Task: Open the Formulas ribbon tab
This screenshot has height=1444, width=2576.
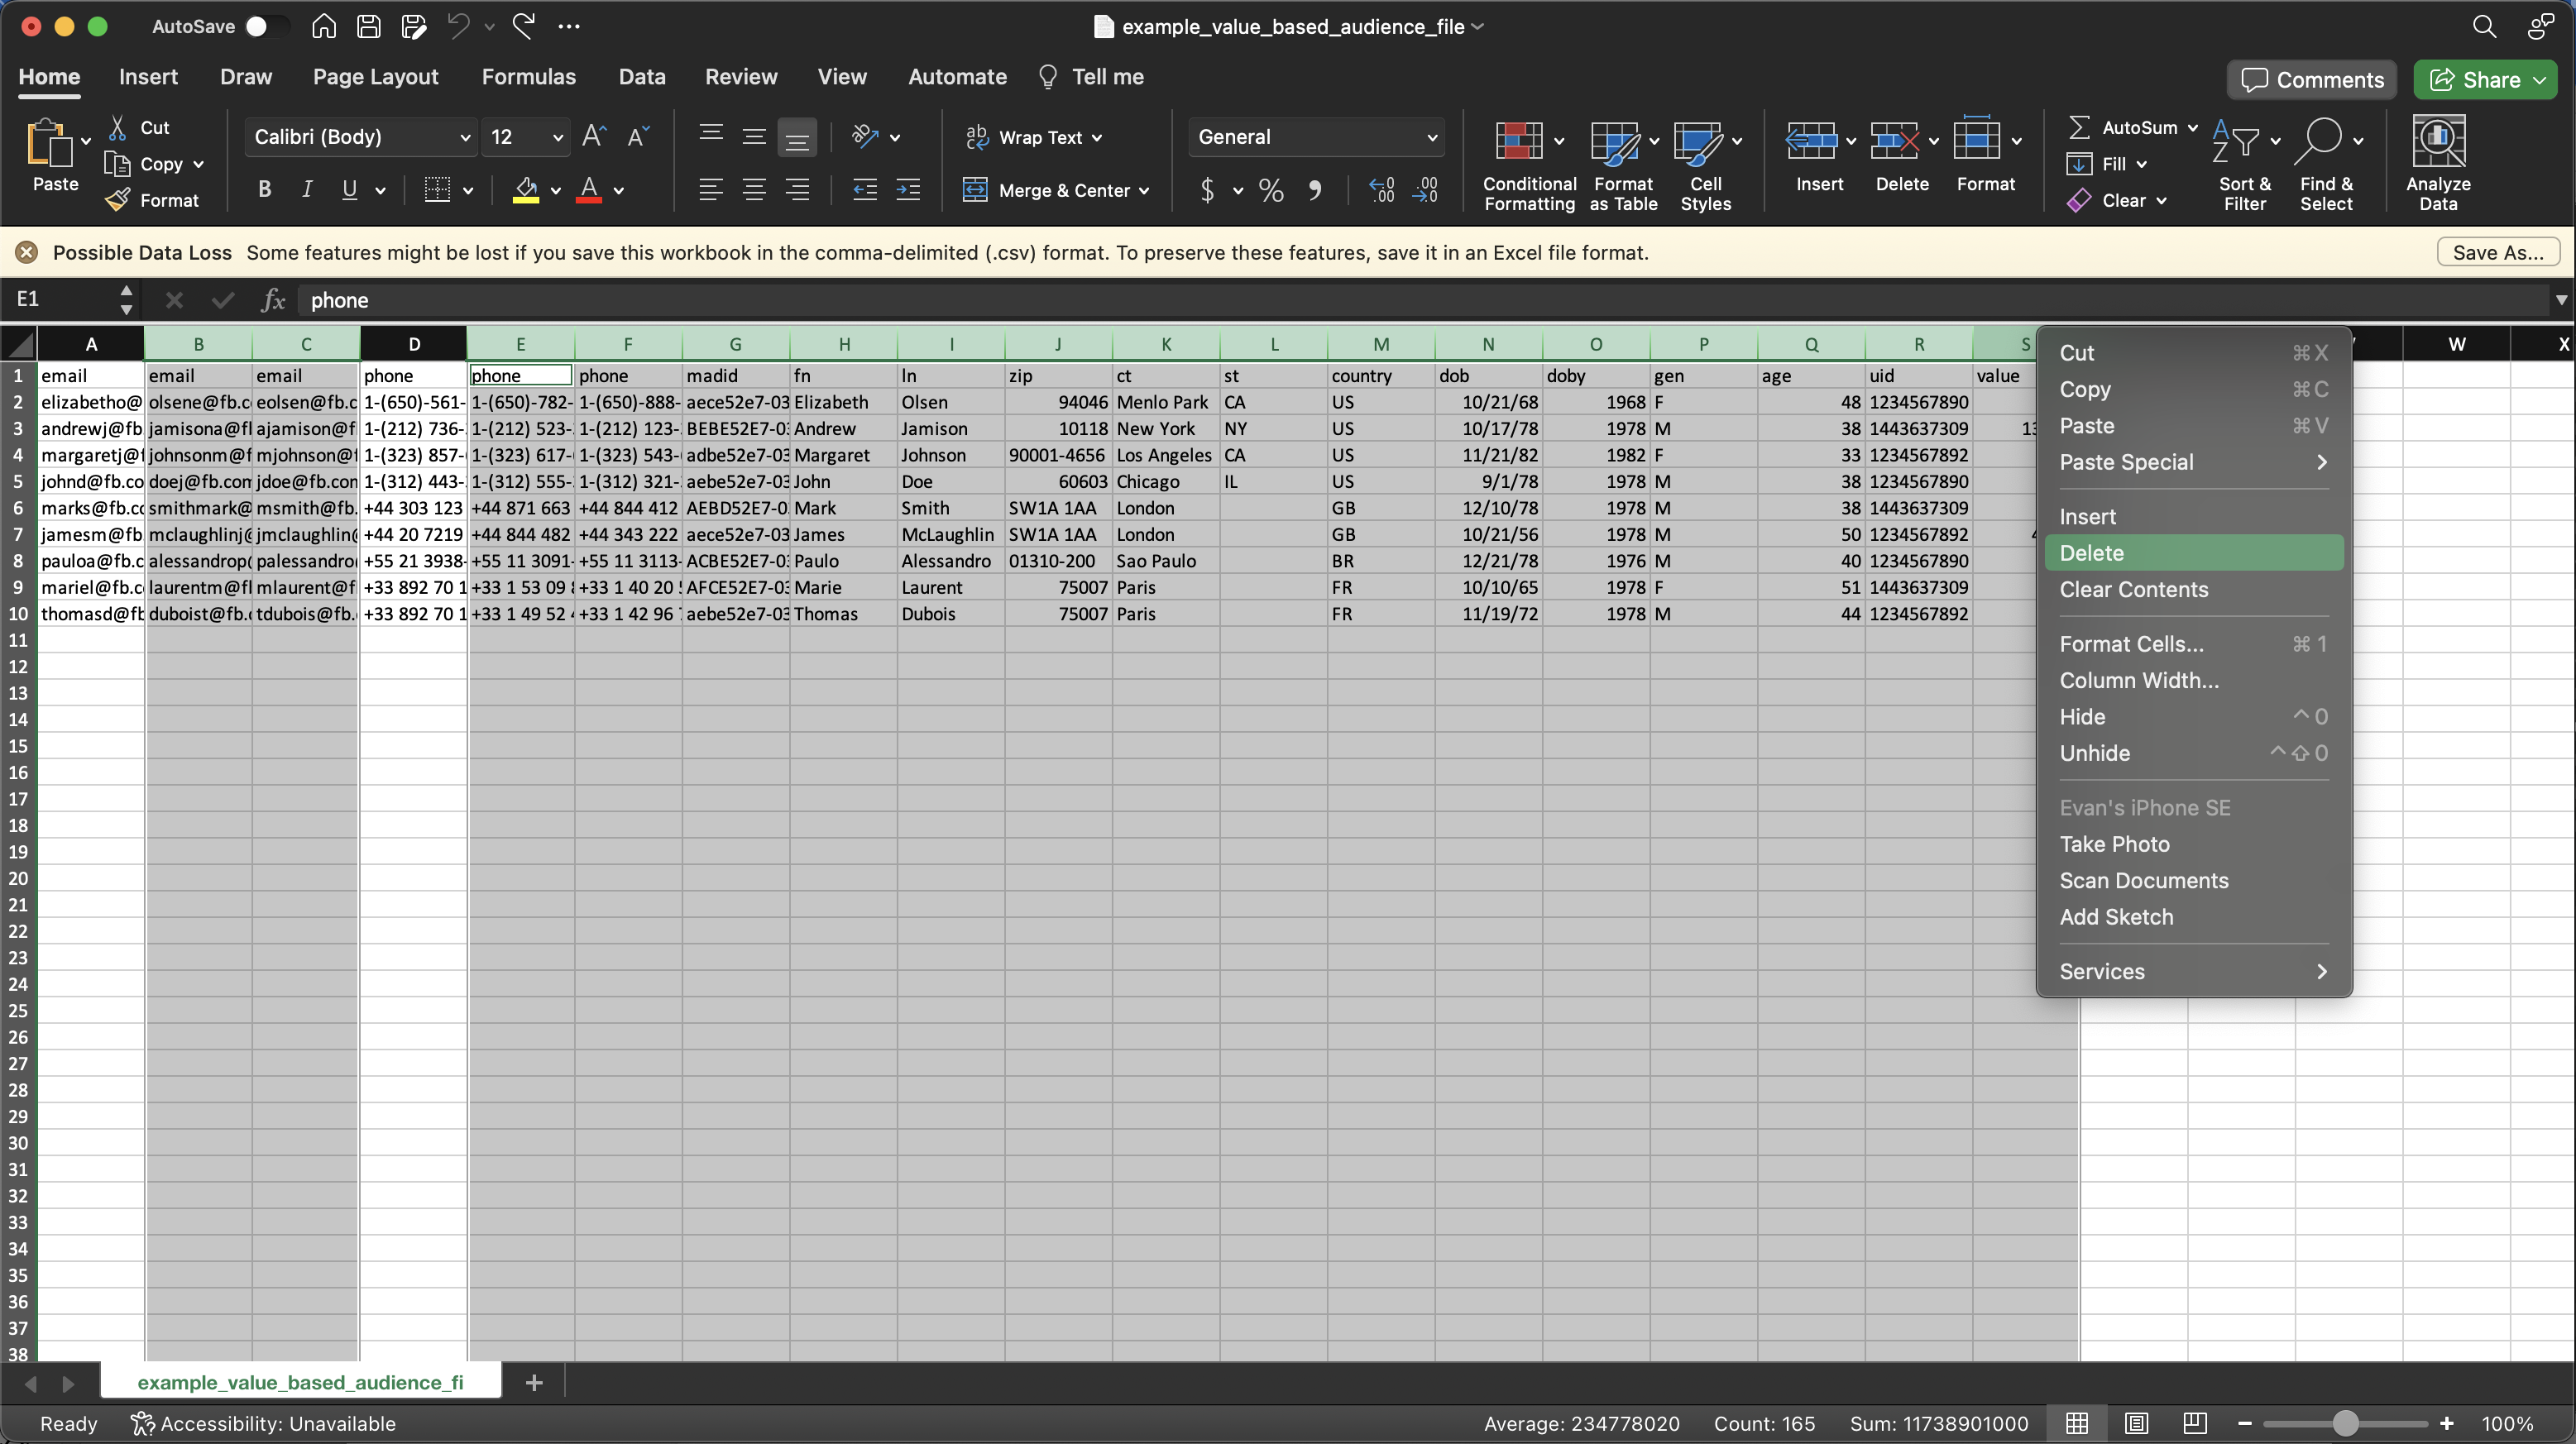Action: [528, 77]
